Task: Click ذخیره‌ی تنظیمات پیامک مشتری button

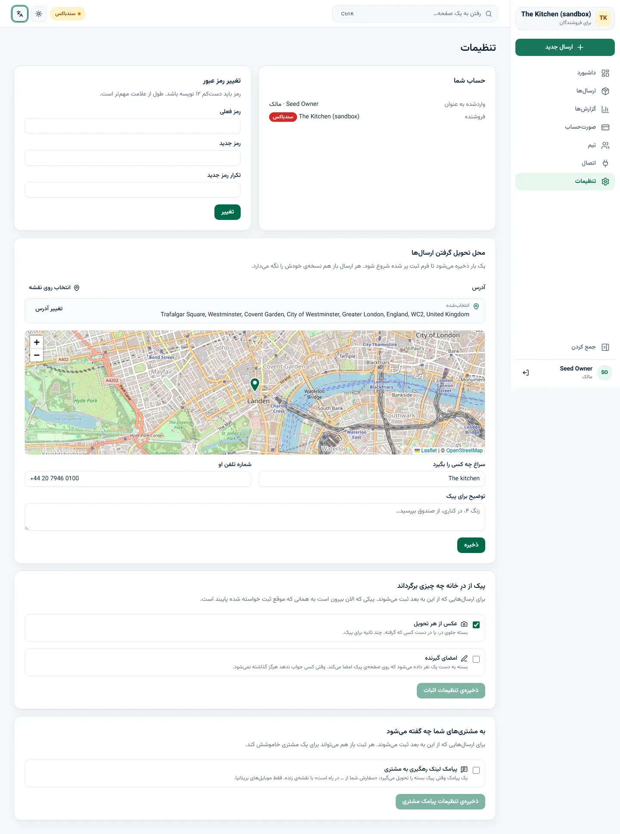Action: [440, 802]
